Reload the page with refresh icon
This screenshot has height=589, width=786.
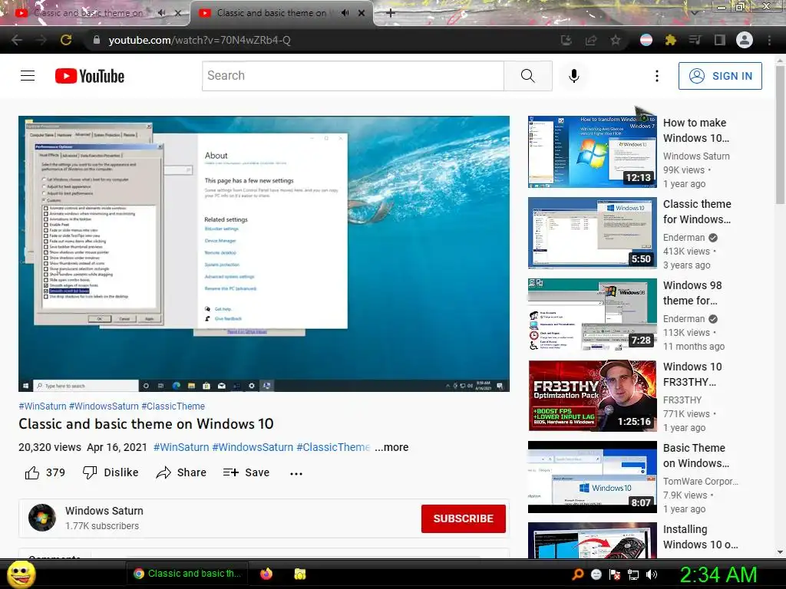tap(66, 40)
